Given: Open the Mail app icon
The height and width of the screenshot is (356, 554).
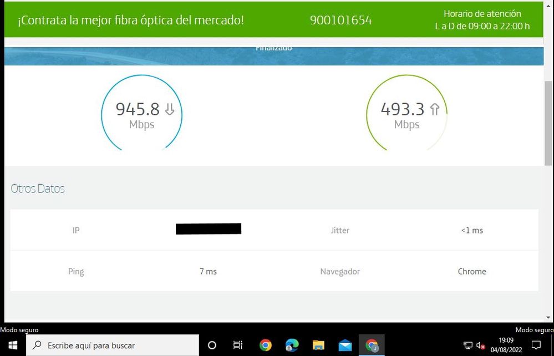Looking at the screenshot, I should 345,345.
